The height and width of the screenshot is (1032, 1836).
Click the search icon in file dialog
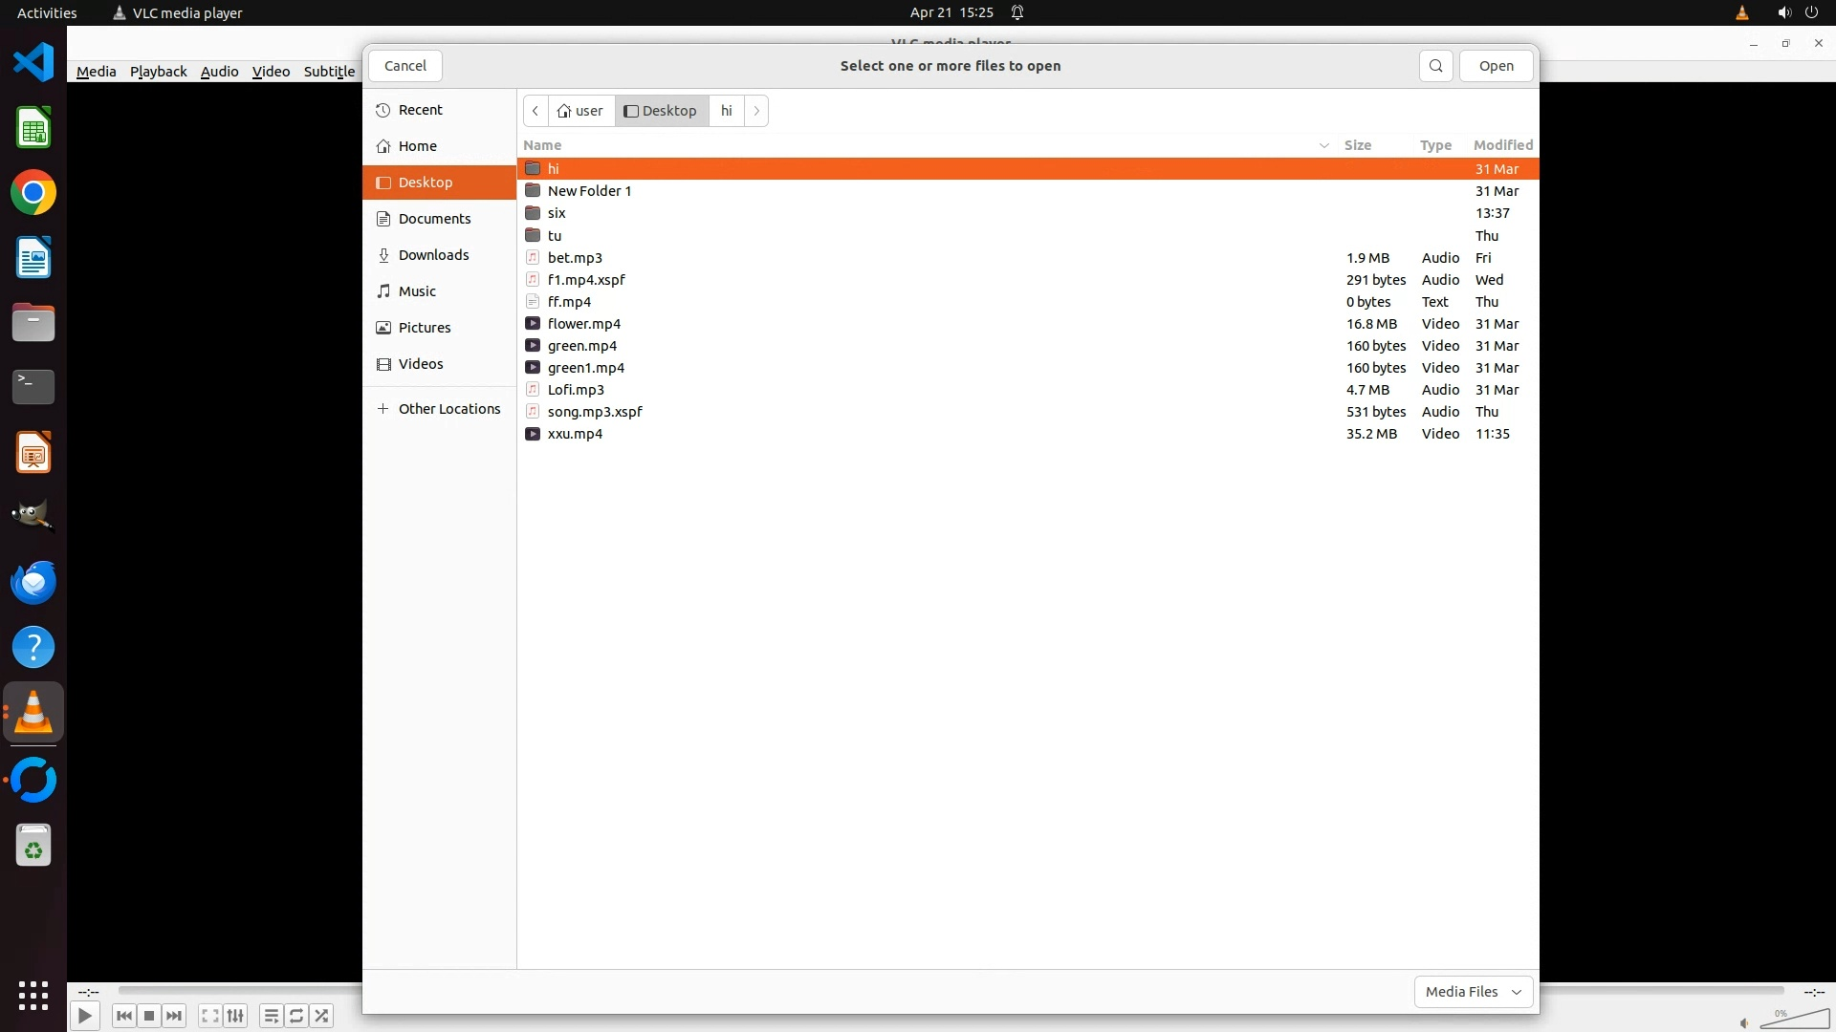tap(1435, 66)
